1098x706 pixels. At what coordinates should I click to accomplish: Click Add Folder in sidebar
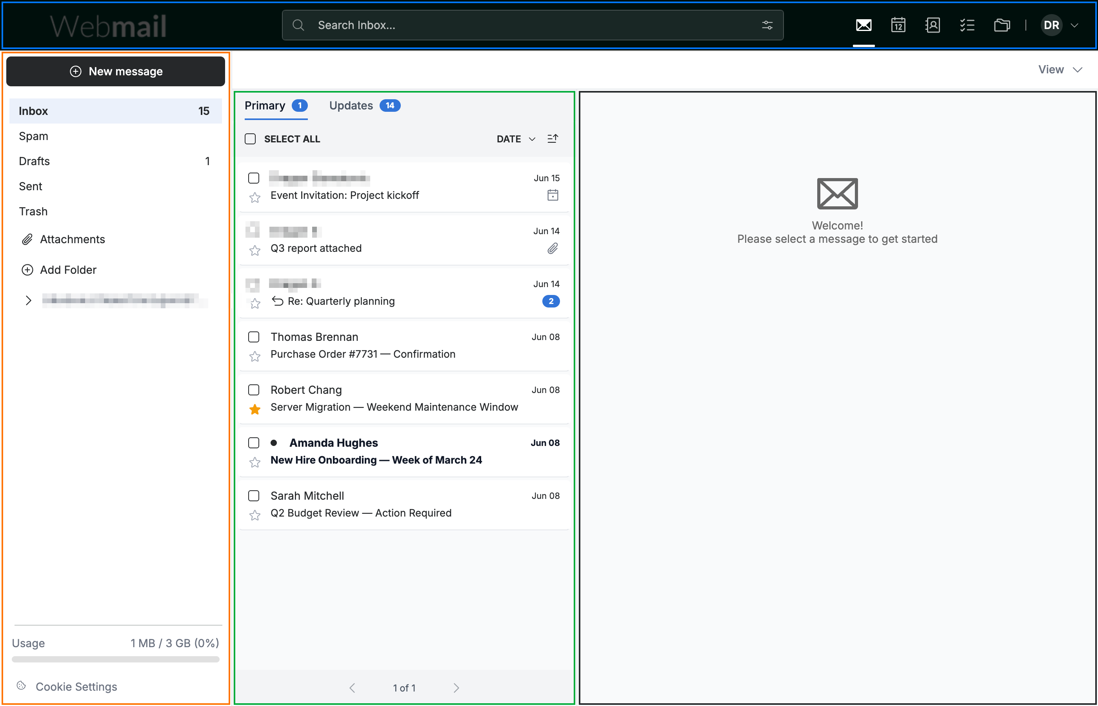click(x=59, y=270)
